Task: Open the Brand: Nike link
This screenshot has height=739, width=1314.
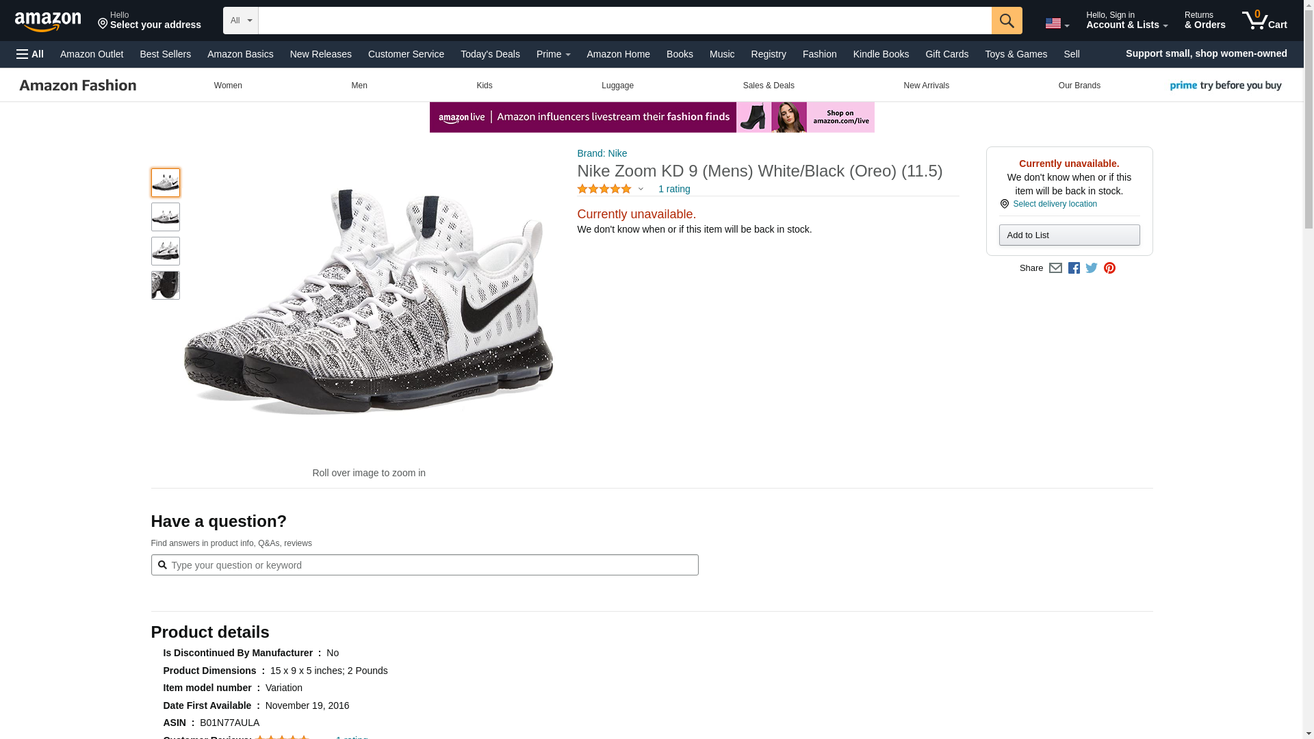Action: tap(602, 153)
